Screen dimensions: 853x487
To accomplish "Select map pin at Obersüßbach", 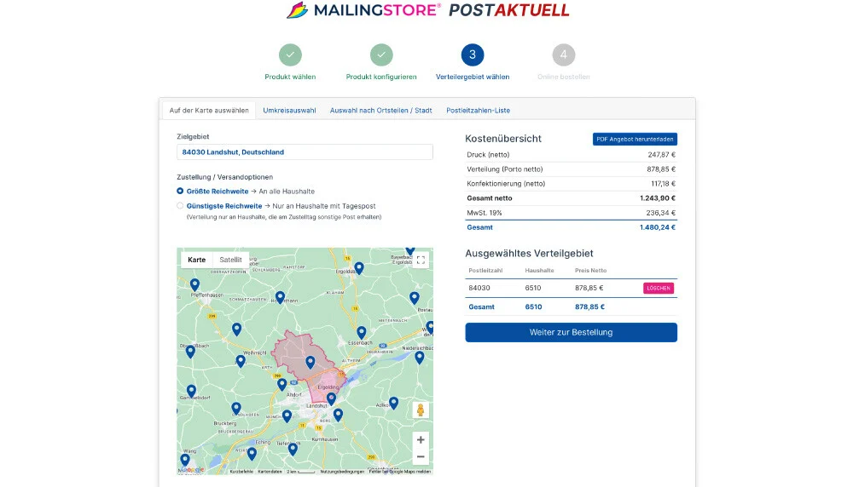I will (190, 352).
